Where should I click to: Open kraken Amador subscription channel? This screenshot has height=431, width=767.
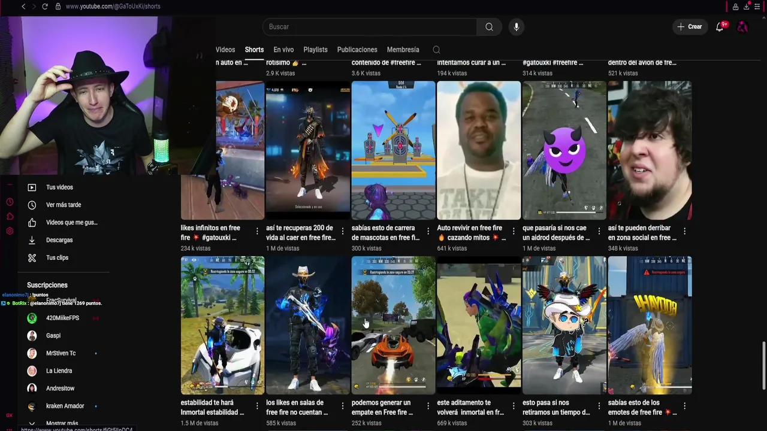[65, 406]
